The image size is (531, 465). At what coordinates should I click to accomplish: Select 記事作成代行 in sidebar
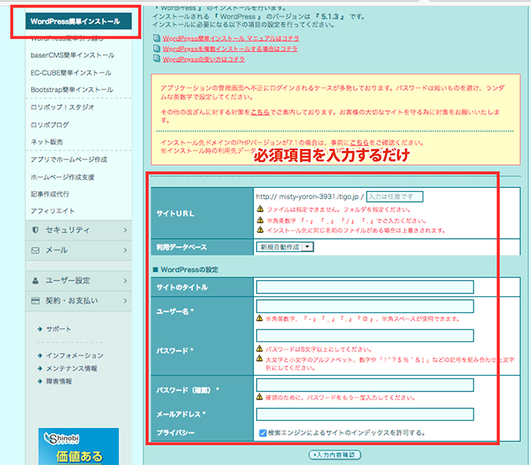(50, 194)
